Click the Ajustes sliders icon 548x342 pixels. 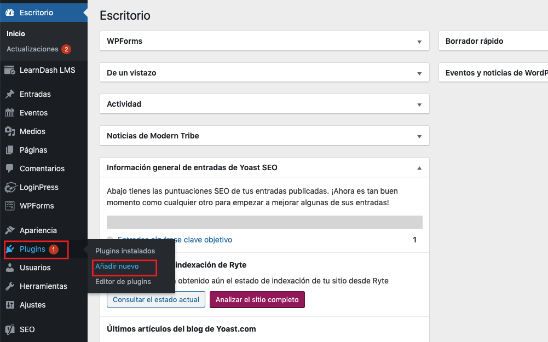(x=10, y=305)
